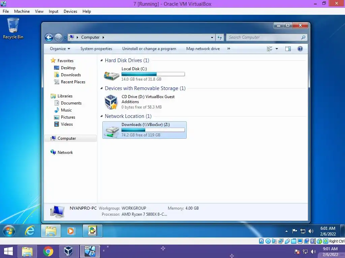Open the Organize dropdown menu
Viewport: 345px width, 258px height.
coord(60,49)
